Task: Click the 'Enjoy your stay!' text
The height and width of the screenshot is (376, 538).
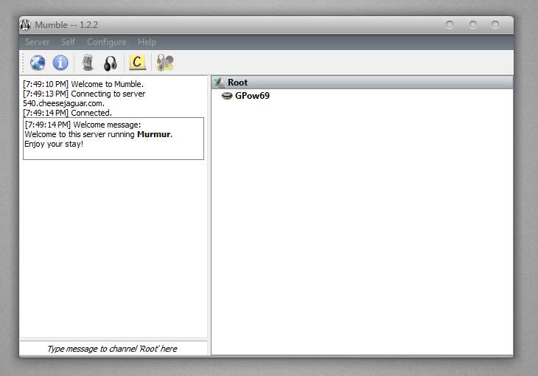Action: tap(54, 144)
